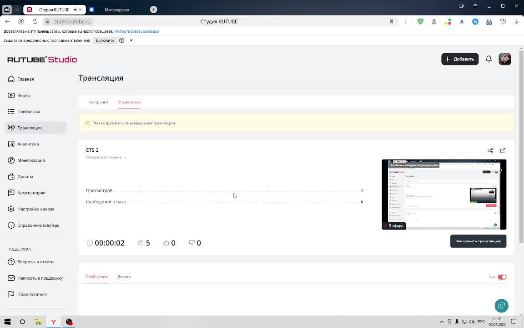Viewport: 524px width, 328px height.
Task: Open the tab list dropdown arrow
Action: pyautogui.click(x=17, y=10)
